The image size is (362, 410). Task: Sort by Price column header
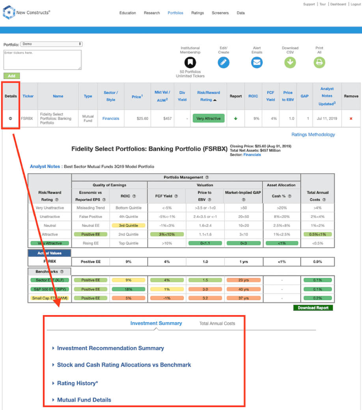point(137,97)
